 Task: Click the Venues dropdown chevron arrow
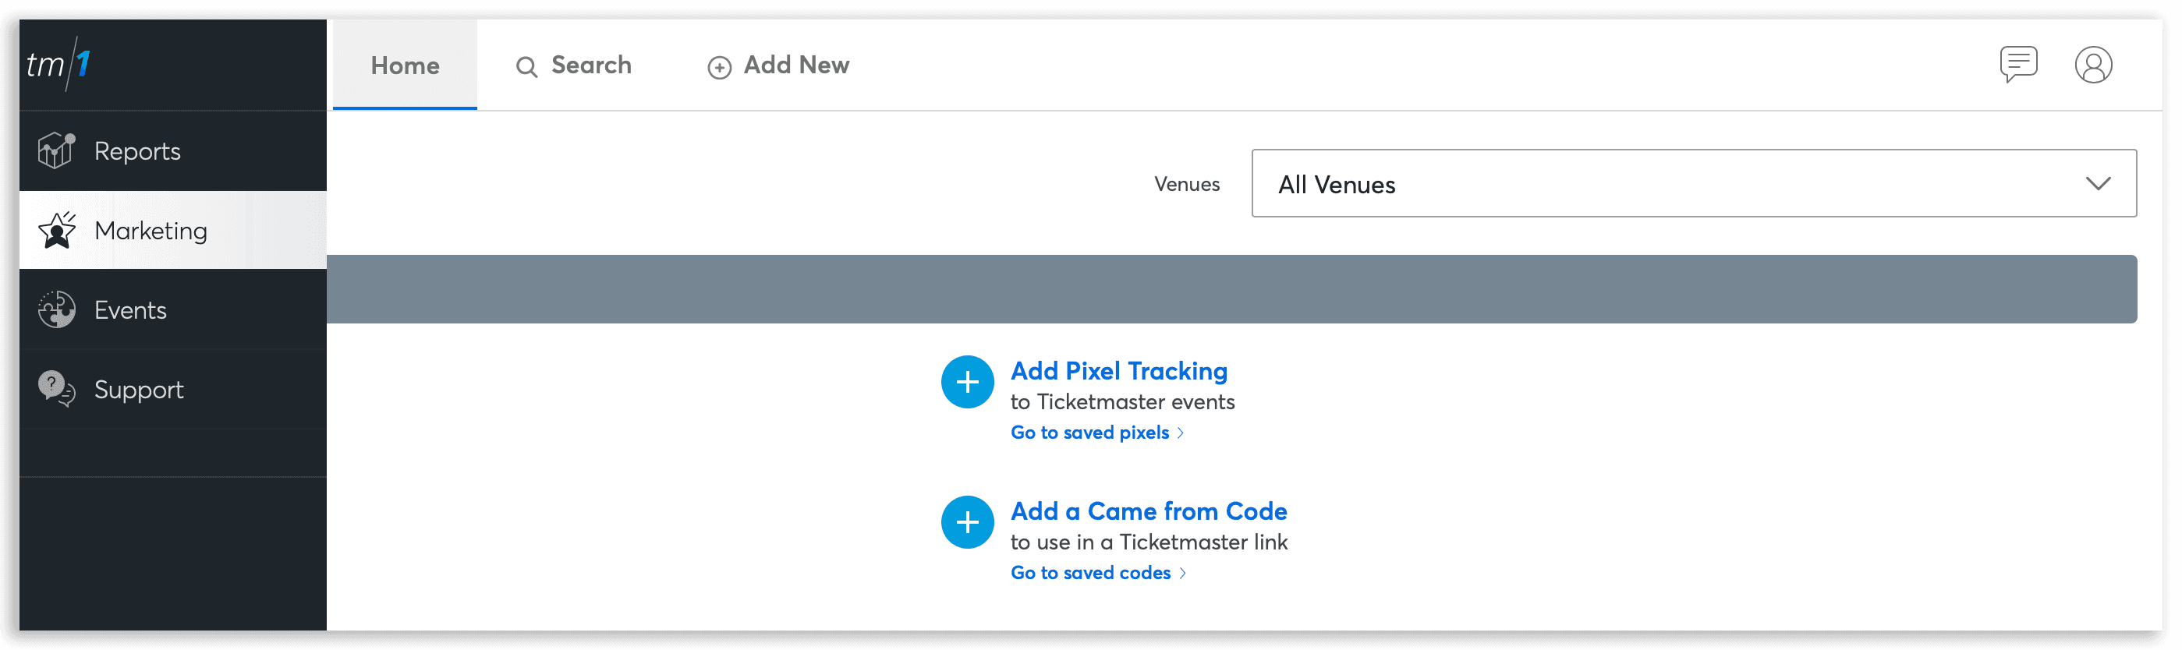(2098, 184)
